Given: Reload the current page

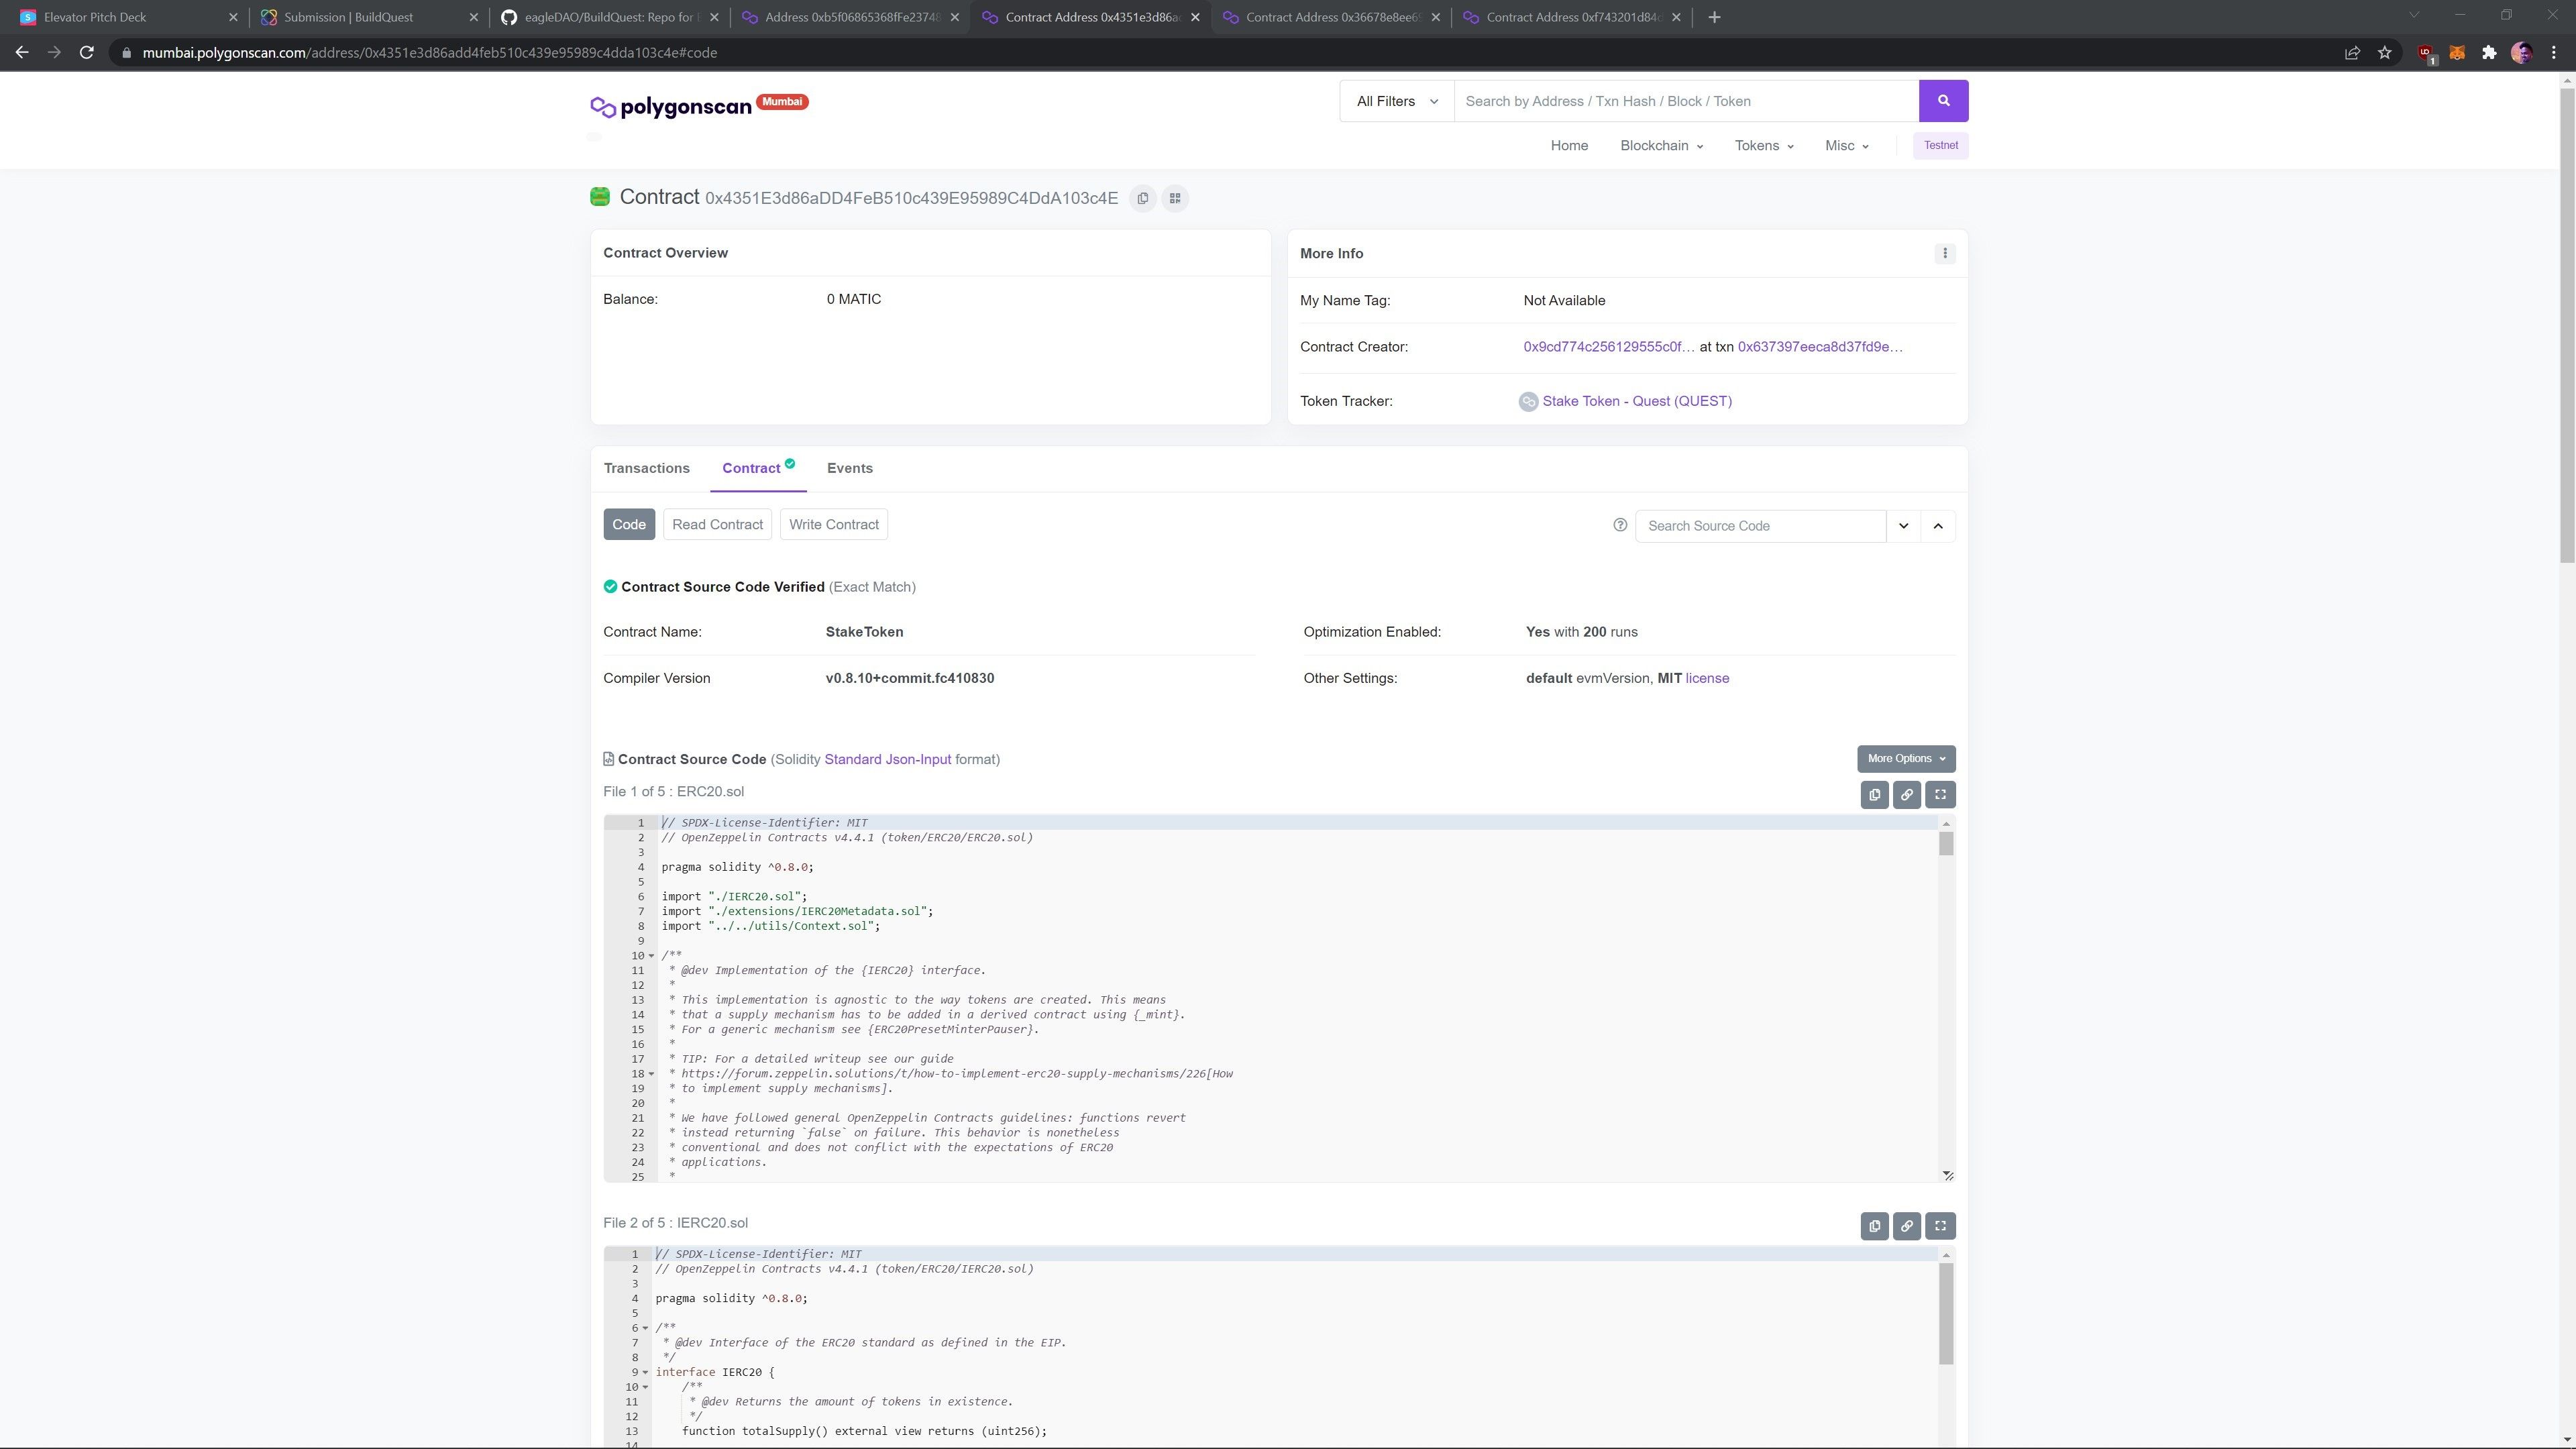Looking at the screenshot, I should coord(87,52).
